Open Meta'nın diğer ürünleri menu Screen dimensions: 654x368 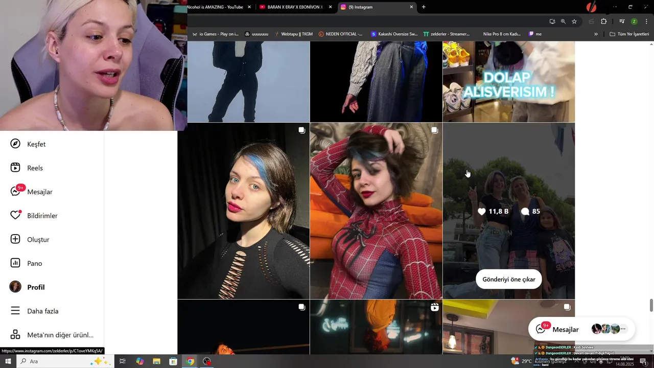coord(52,335)
